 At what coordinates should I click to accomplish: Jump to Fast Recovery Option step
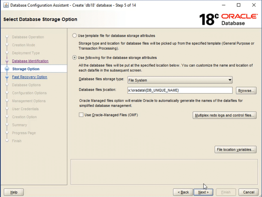click(x=29, y=77)
